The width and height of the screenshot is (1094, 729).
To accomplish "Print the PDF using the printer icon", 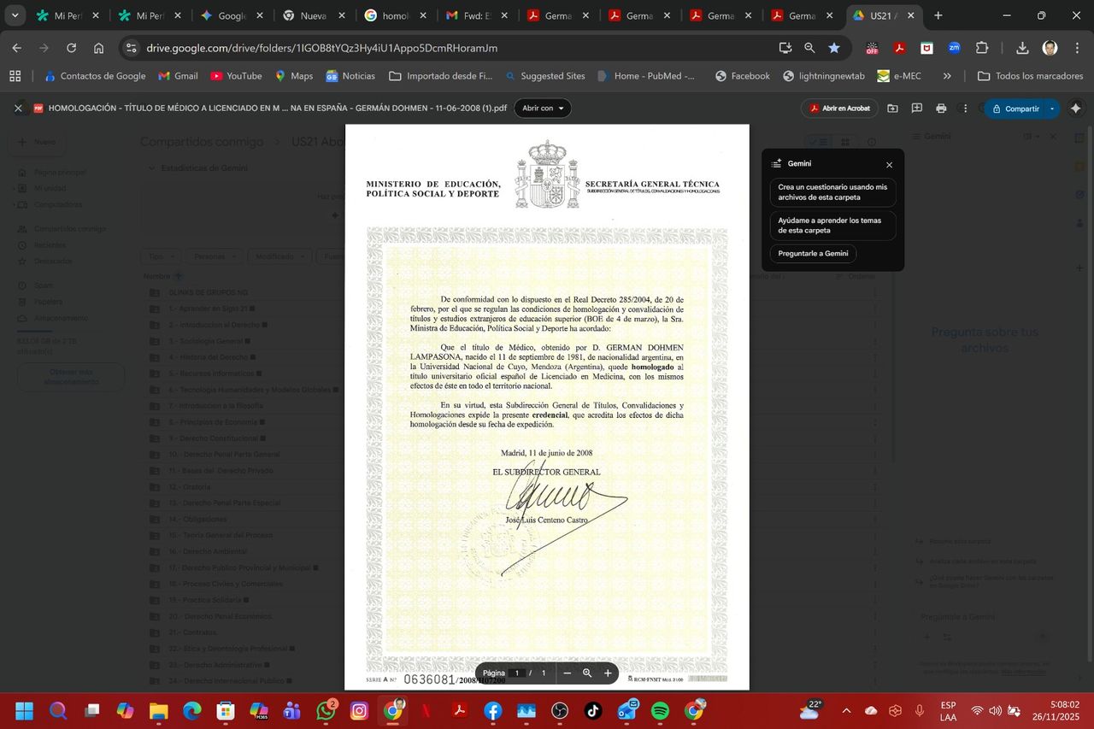I will (941, 109).
